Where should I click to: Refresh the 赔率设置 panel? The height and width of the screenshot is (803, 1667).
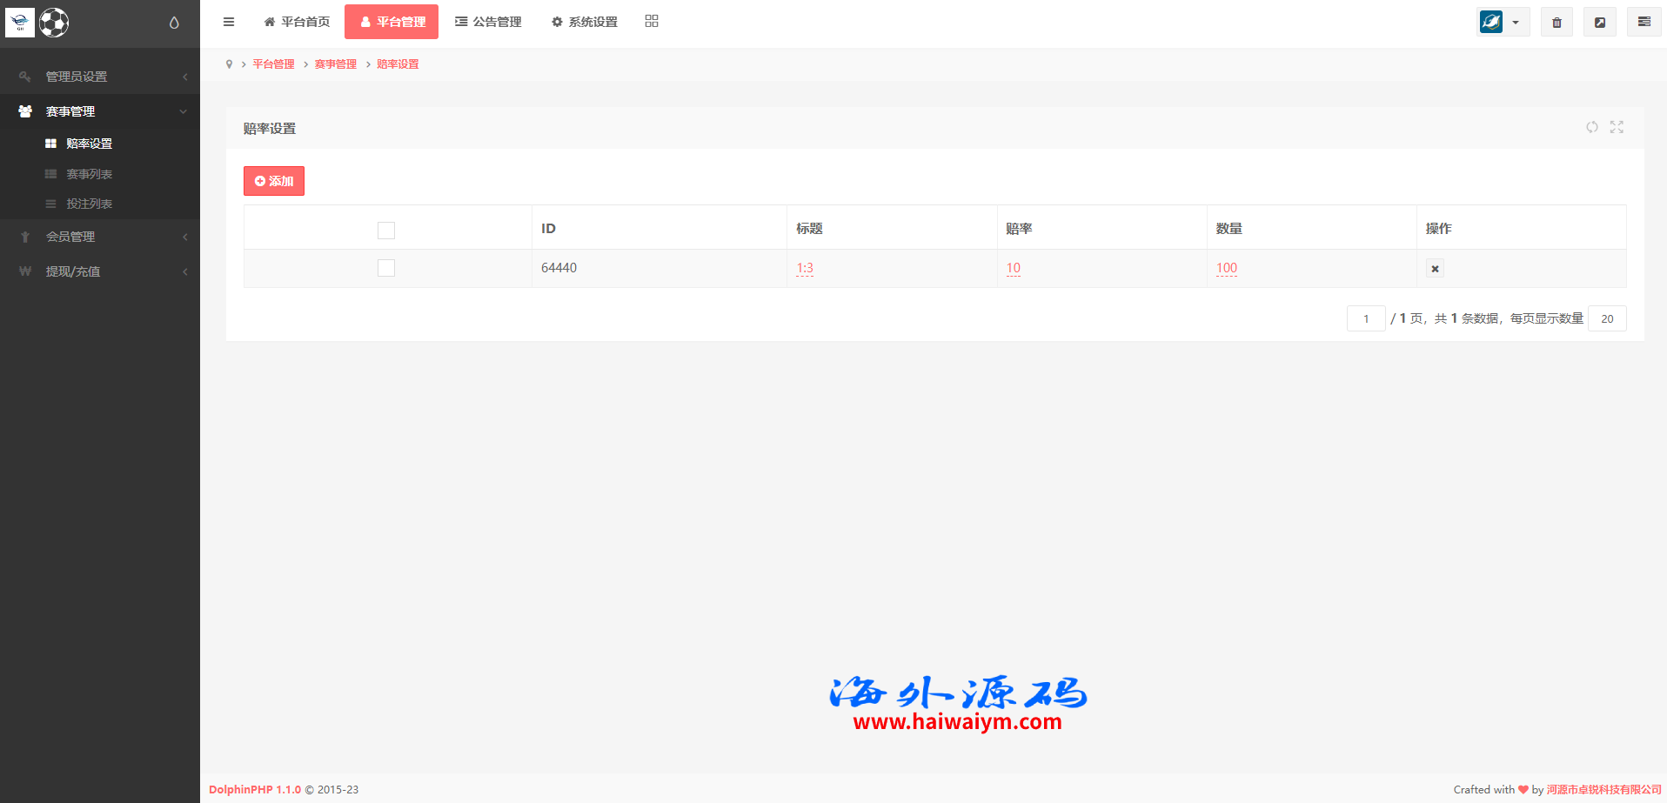click(x=1591, y=127)
